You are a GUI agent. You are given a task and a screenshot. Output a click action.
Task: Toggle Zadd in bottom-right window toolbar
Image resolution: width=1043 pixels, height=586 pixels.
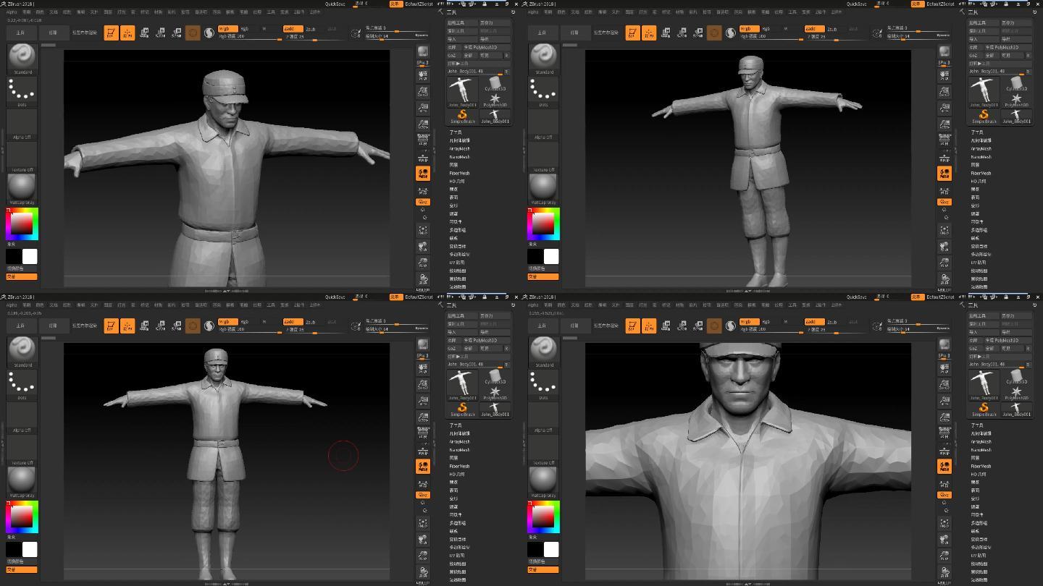pyautogui.click(x=813, y=321)
